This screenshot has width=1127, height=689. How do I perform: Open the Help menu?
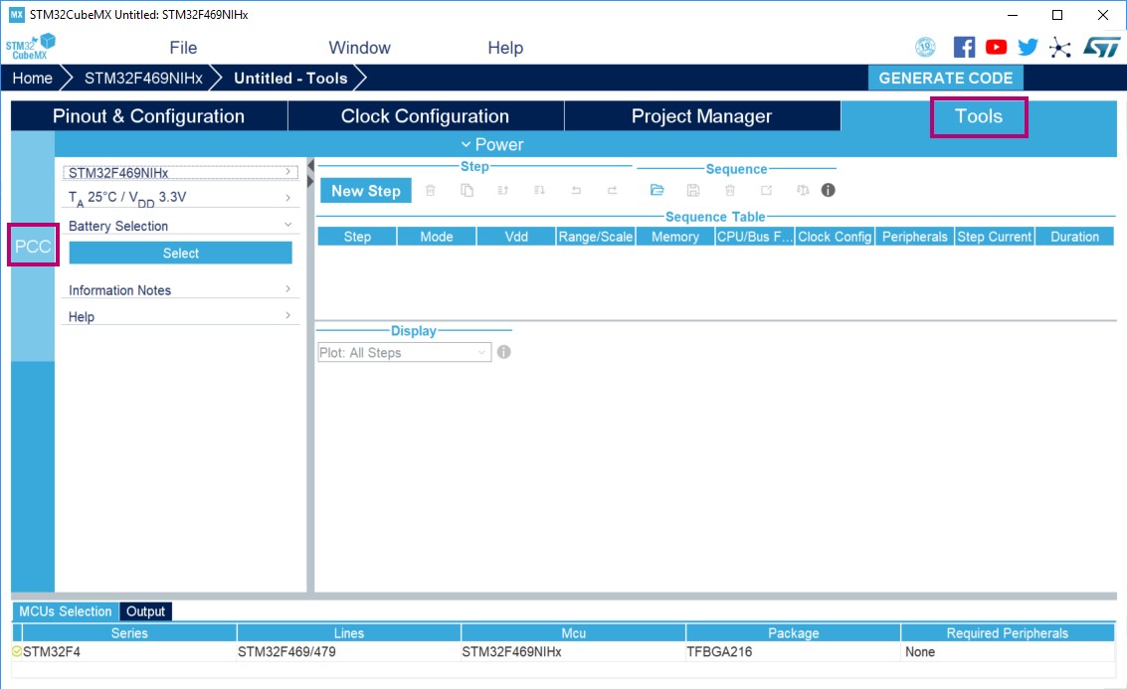coord(505,48)
